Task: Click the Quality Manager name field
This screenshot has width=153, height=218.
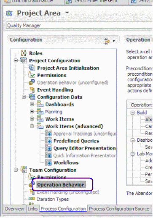Action: pyautogui.click(x=79, y=26)
